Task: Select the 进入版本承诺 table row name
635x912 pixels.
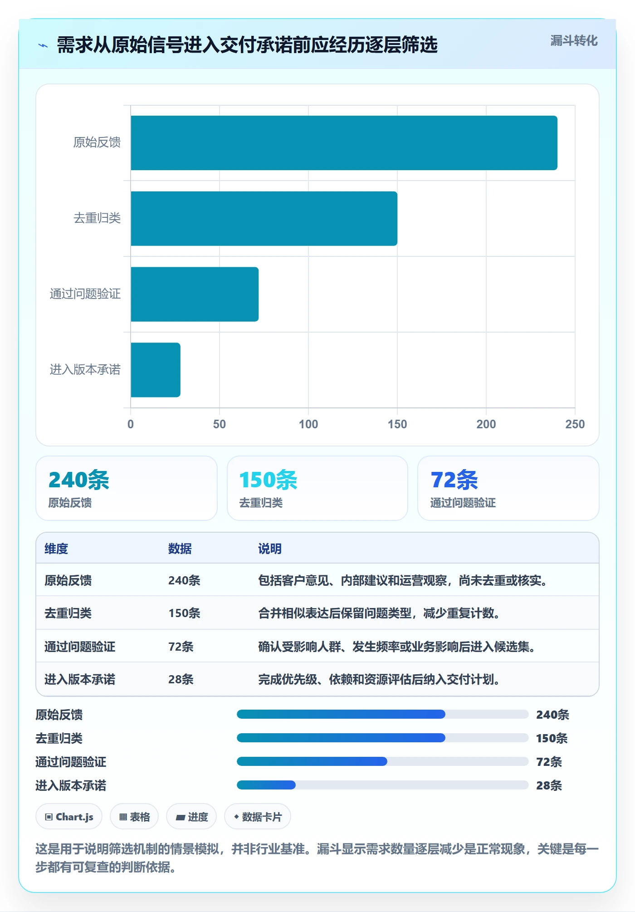Action: [80, 679]
